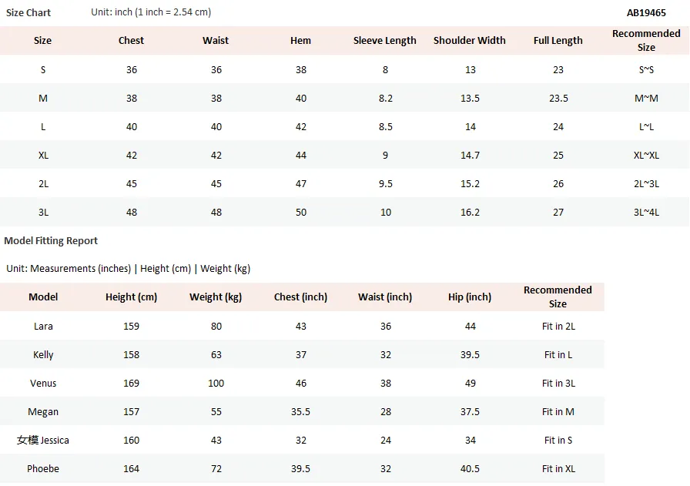Select the Model Fitting Report heading

click(x=51, y=241)
